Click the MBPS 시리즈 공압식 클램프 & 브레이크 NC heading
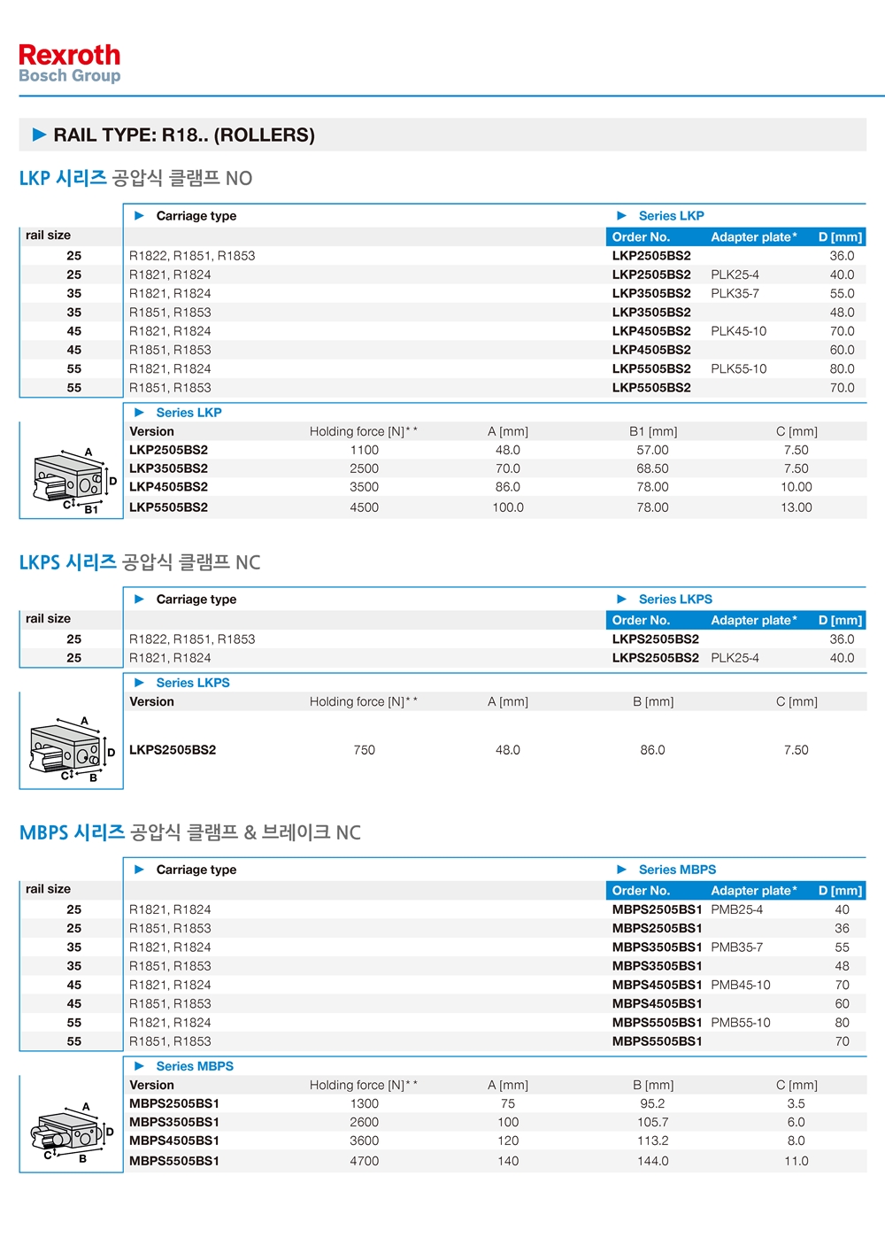Image resolution: width=885 pixels, height=1253 pixels. point(190,832)
